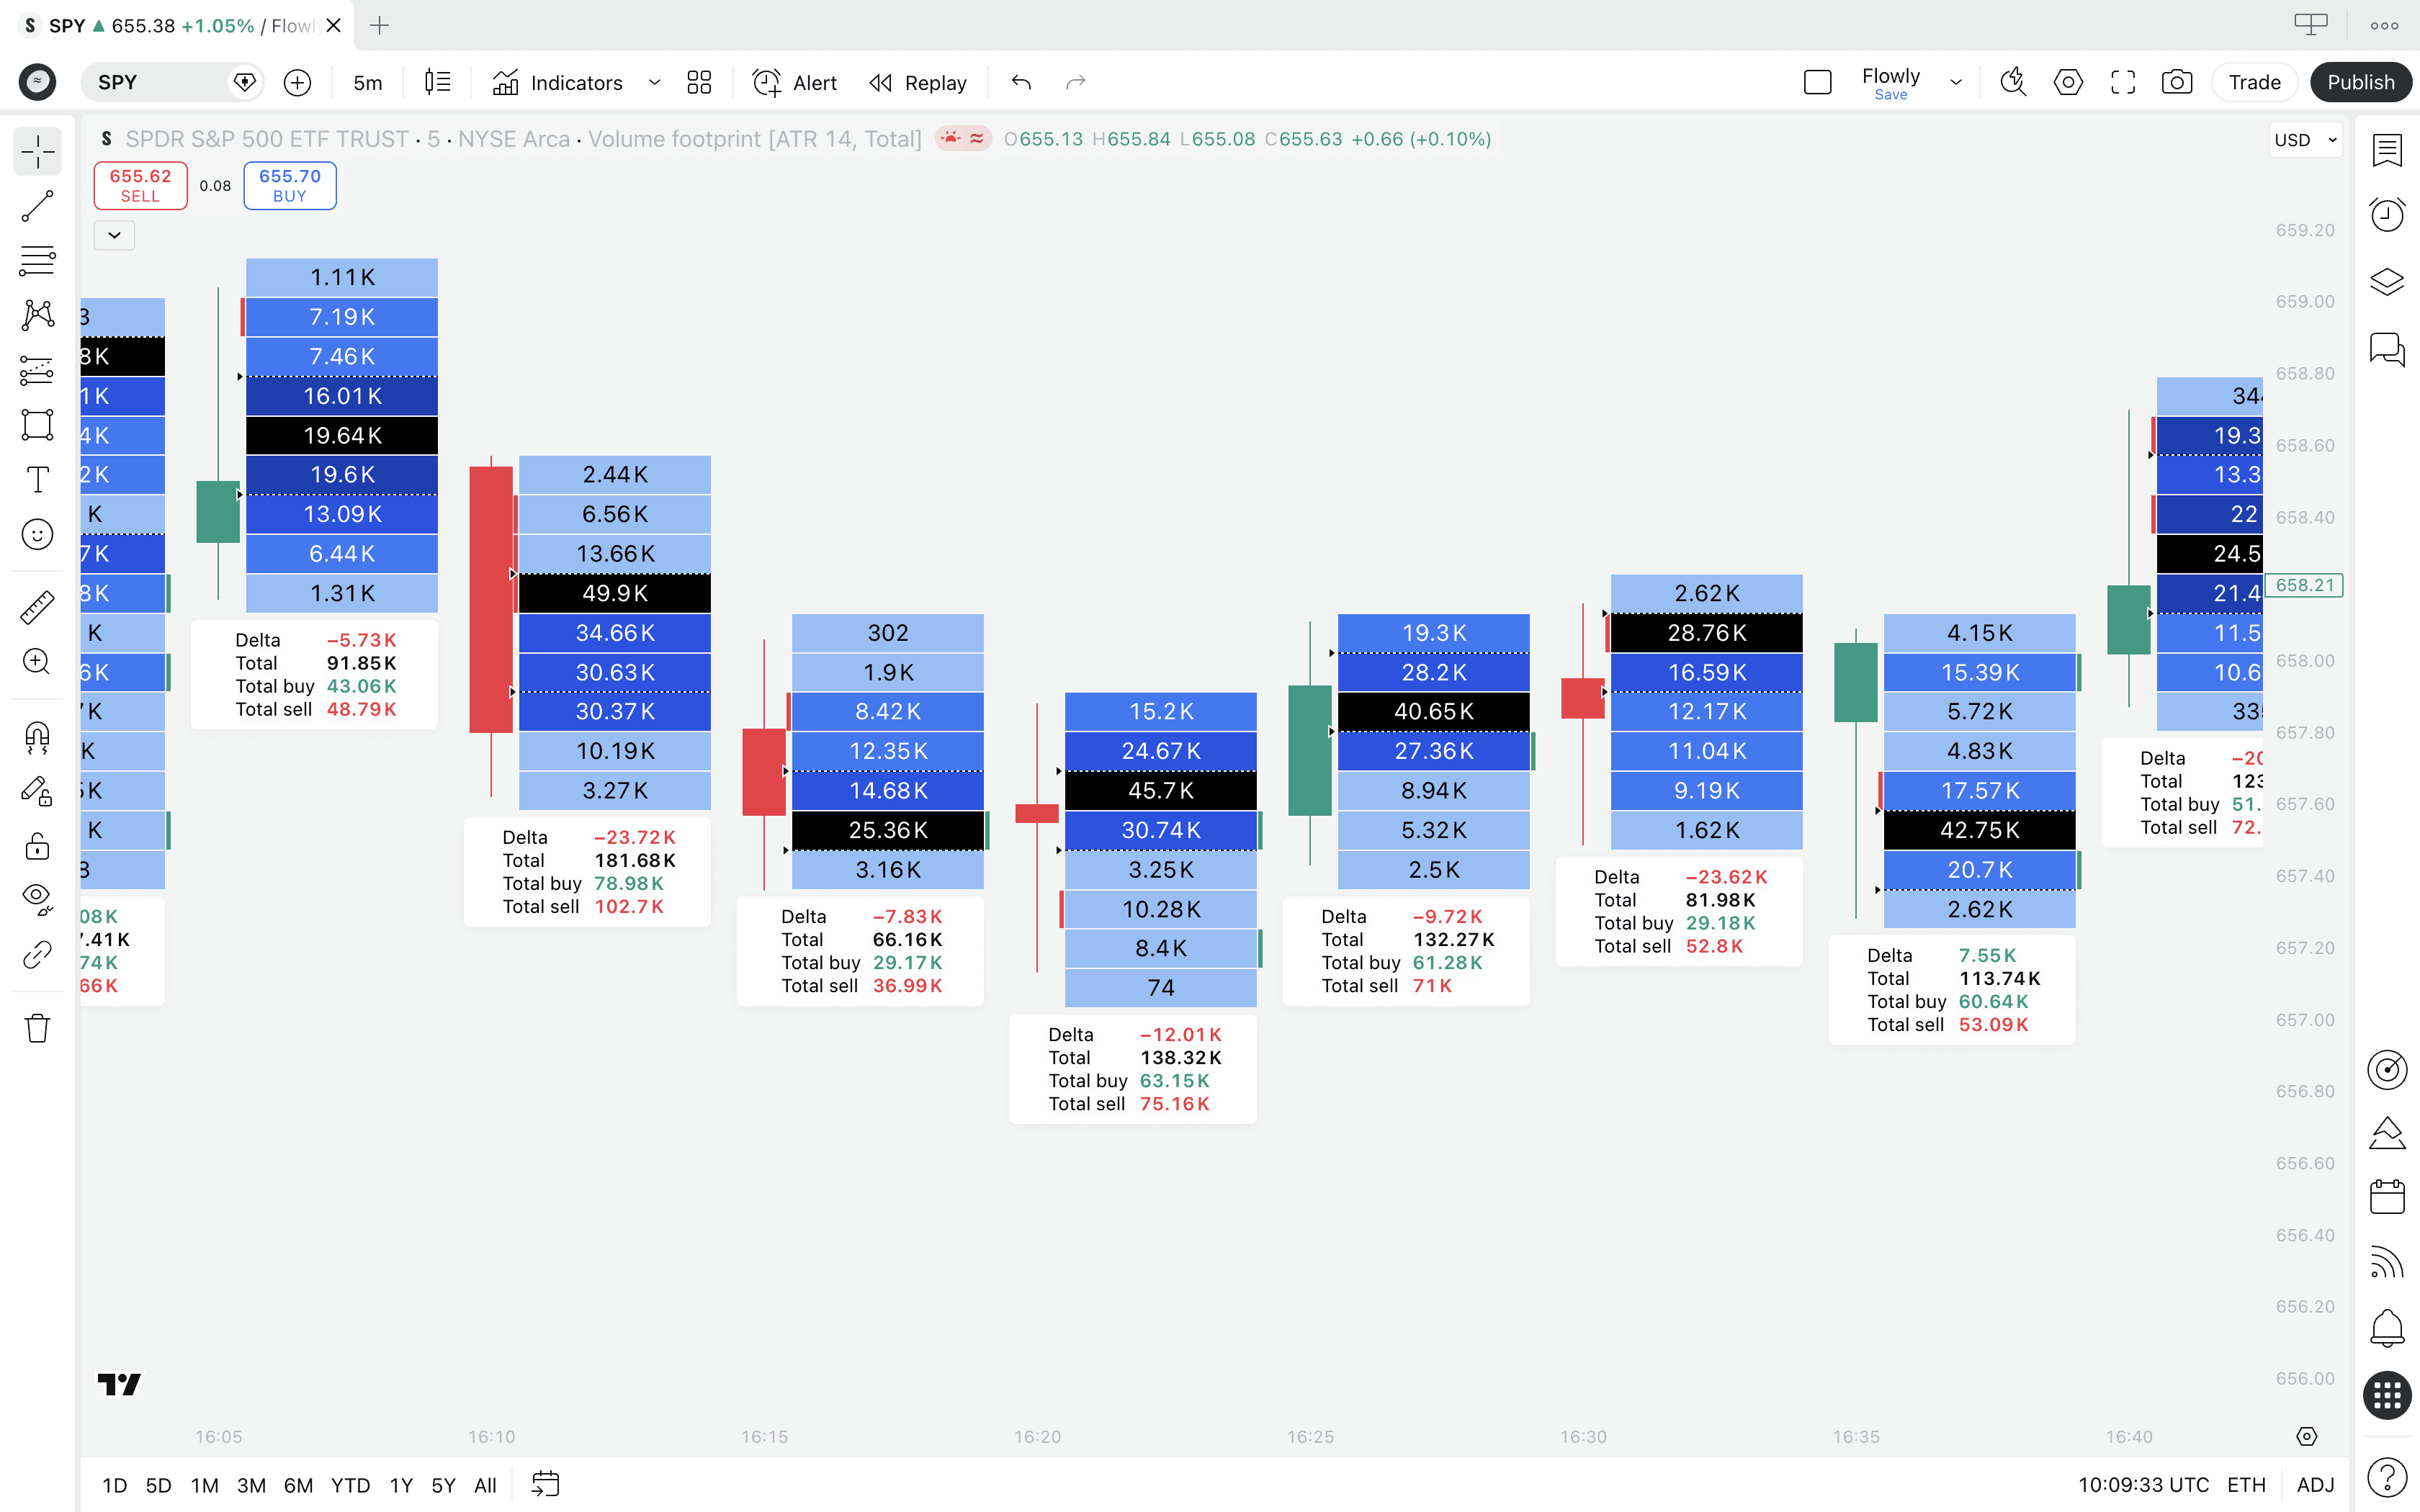
Task: Open the screener radar icon
Action: click(2387, 1069)
